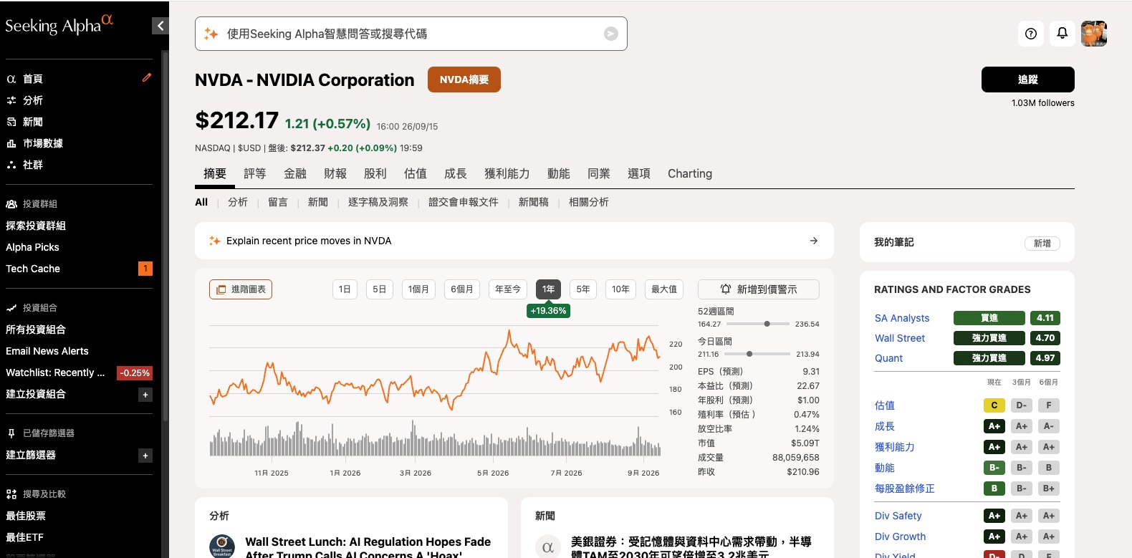Open the Quant rating link
1132x558 pixels.
pos(889,358)
